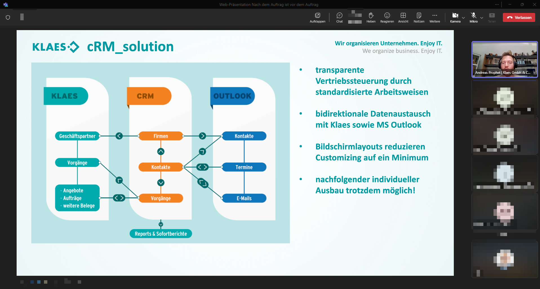Open the Ansicht view options

(403, 17)
